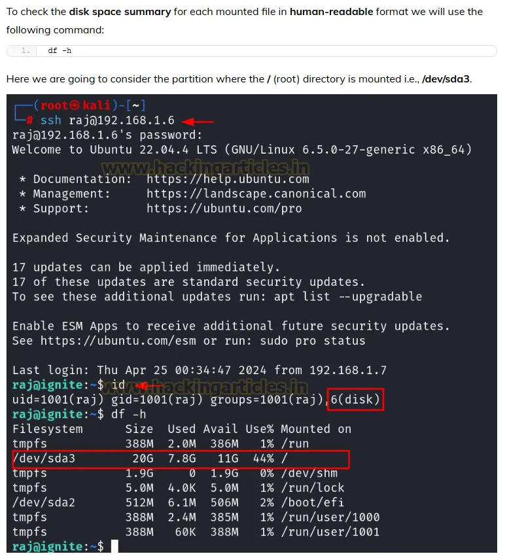507x556 pixels.
Task: Click the ubuntu.com/pro support URL
Action: pyautogui.click(x=224, y=209)
